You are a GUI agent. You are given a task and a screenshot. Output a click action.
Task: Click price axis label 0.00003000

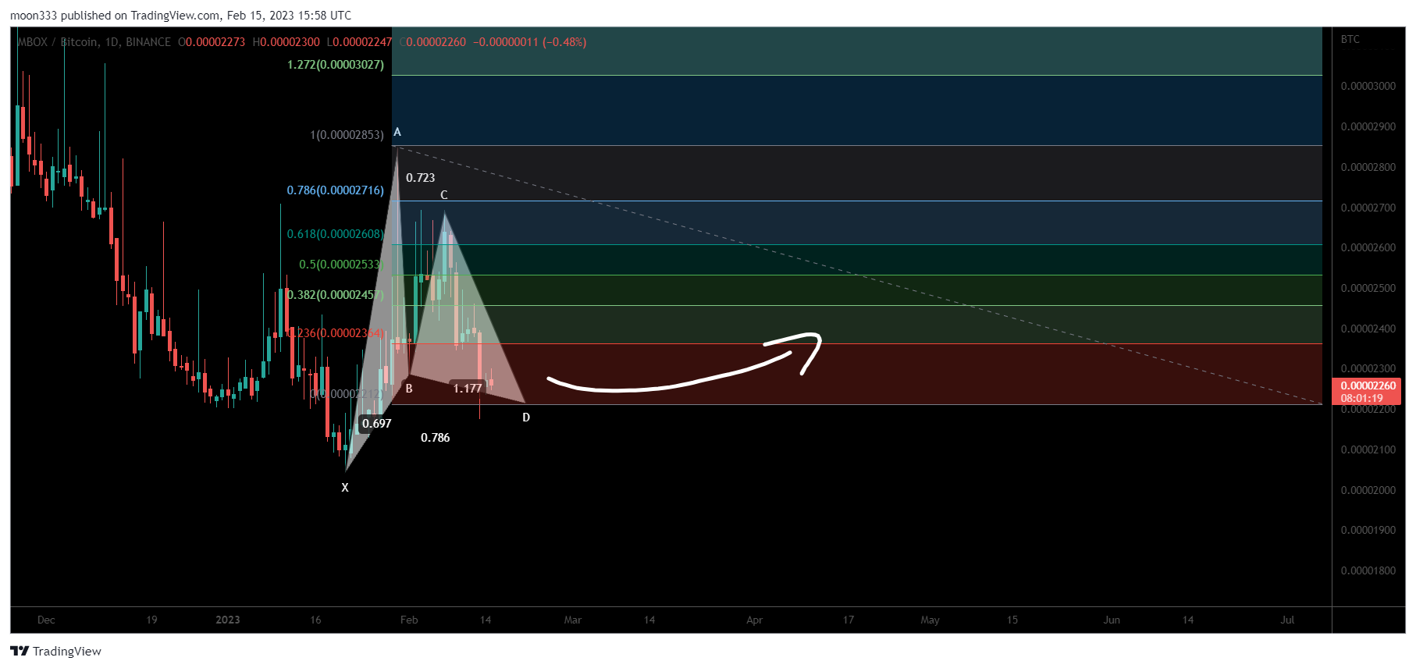coord(1368,86)
